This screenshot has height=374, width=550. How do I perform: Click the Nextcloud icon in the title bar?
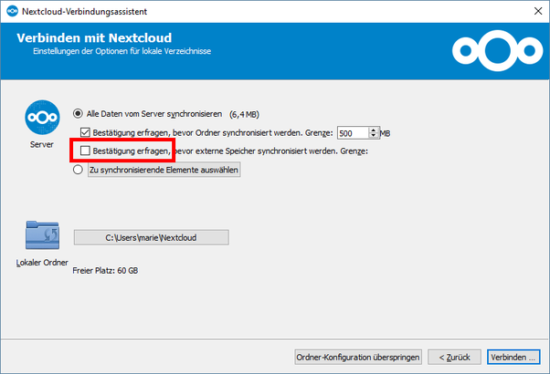[x=10, y=10]
